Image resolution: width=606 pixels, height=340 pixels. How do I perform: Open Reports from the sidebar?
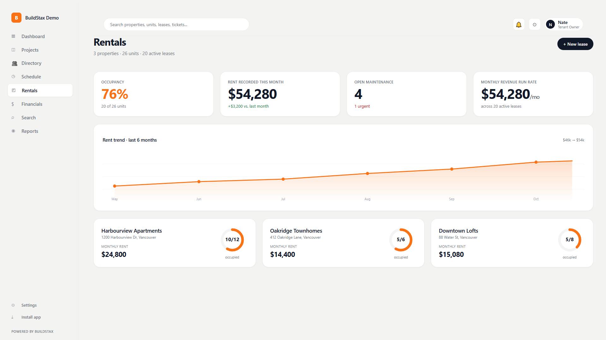coord(40,131)
